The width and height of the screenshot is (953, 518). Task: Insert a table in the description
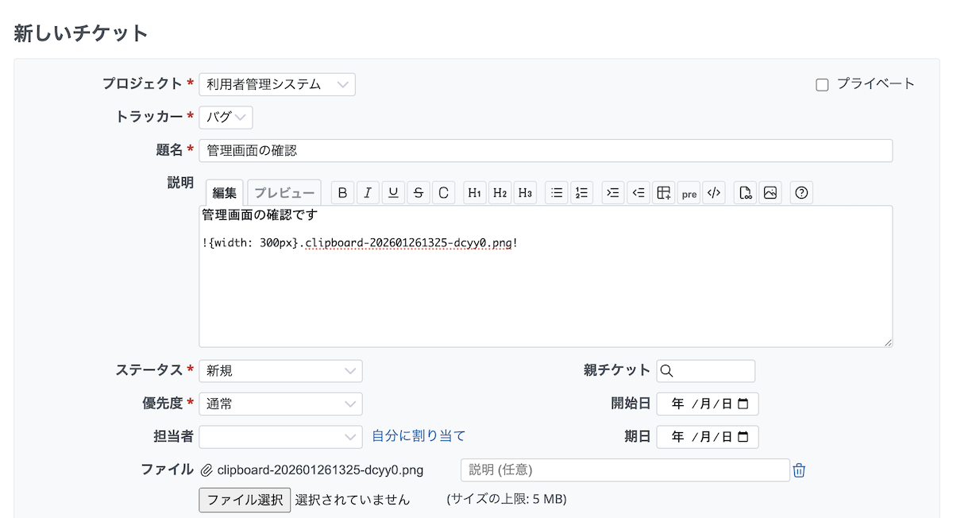tap(663, 193)
